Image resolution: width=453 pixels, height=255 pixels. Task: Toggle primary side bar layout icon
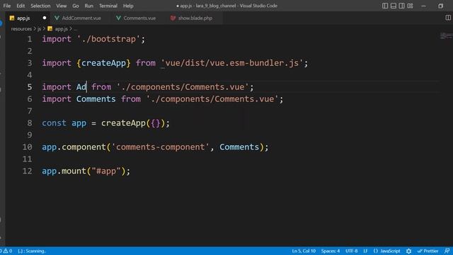(x=385, y=6)
